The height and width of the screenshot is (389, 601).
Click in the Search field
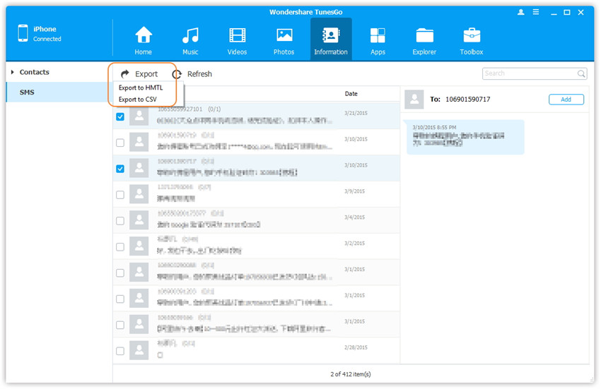(530, 73)
